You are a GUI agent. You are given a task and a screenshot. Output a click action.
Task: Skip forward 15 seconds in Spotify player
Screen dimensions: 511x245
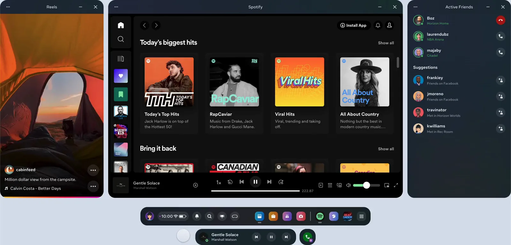(x=281, y=182)
